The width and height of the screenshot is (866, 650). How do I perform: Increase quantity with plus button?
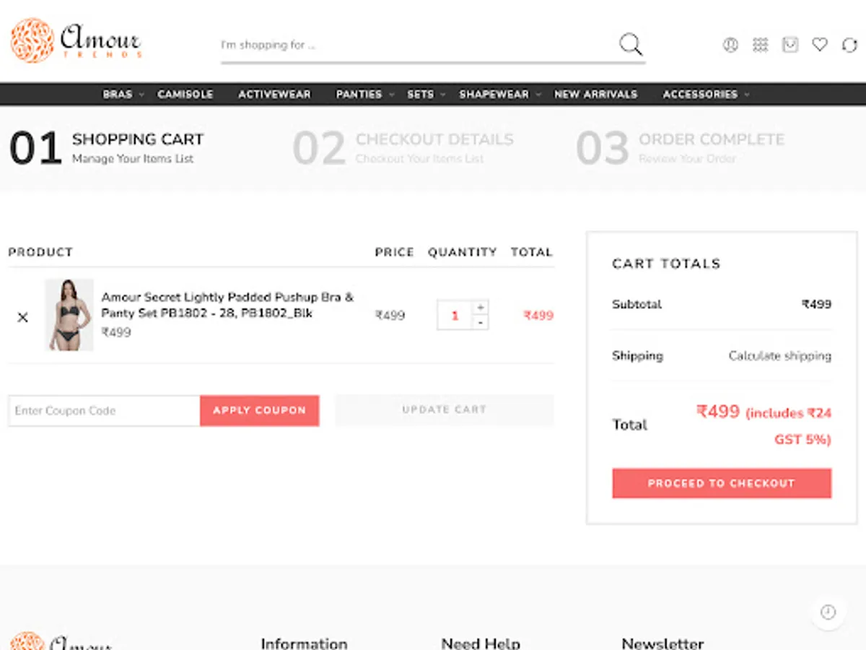click(481, 308)
